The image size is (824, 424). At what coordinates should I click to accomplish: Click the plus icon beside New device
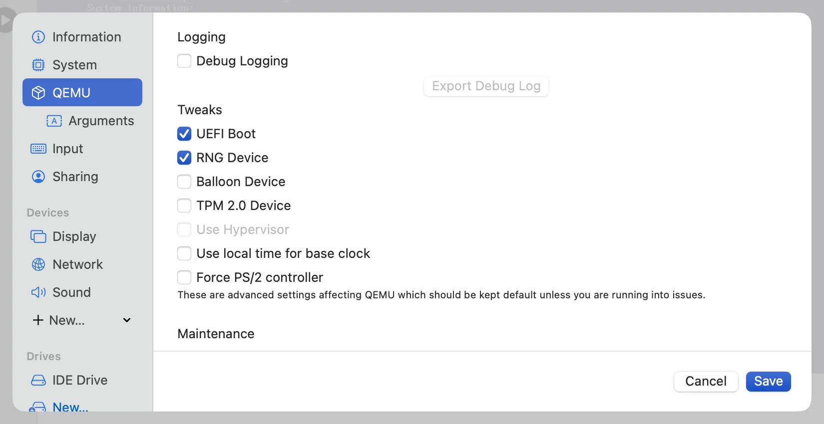click(38, 320)
